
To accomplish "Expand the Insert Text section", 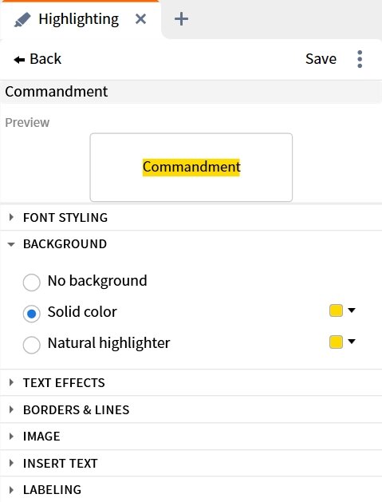I will [191, 463].
